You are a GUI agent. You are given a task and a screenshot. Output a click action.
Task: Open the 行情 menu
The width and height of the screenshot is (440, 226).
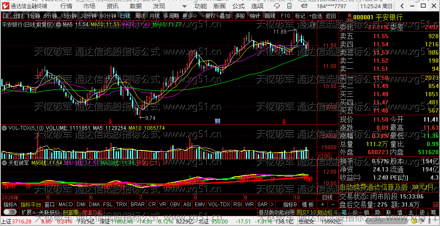point(66,6)
